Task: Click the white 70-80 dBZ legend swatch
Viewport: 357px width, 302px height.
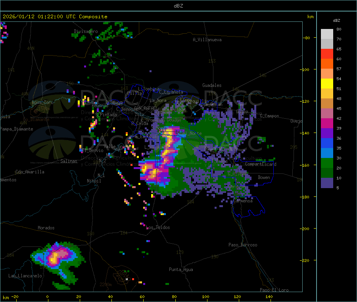Action: point(327,34)
